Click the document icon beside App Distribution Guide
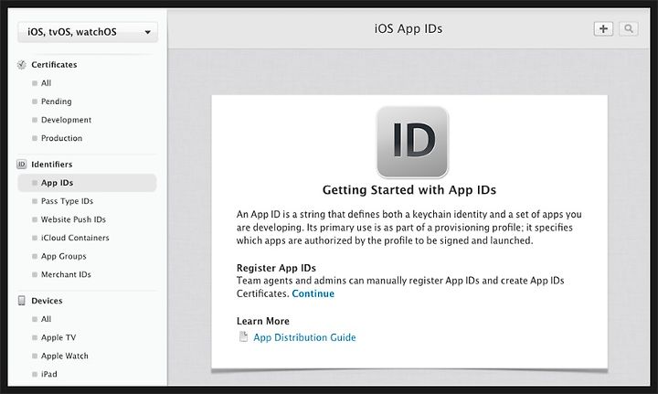Screen dimensions: 658x394 [243, 336]
